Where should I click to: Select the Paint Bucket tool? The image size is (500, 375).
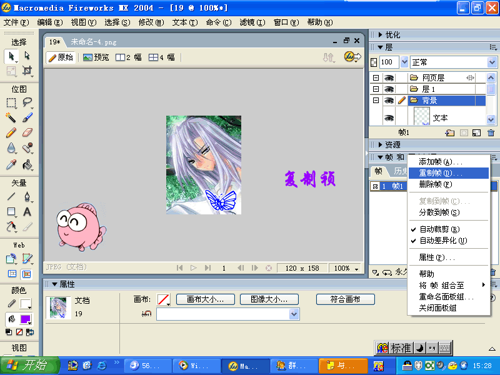click(x=27, y=164)
